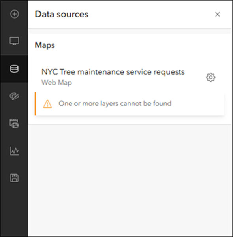Open the calendar layout icon in sidebar
The image size is (233, 237).
pos(14,124)
